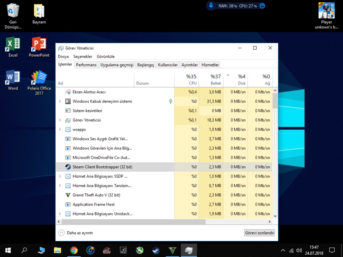Open the GPU Tweak taskbar icon

pyautogui.click(x=107, y=250)
